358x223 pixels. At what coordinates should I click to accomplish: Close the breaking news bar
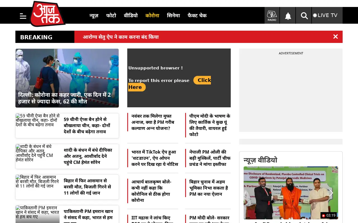click(x=336, y=37)
